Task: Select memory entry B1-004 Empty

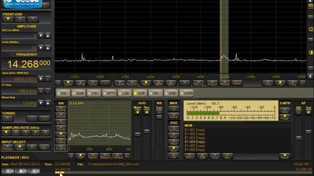Action: (195, 142)
